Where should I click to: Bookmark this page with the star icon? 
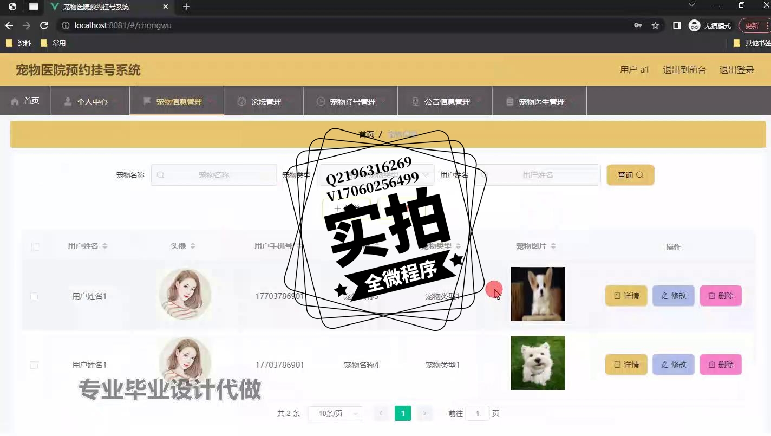coord(655,25)
